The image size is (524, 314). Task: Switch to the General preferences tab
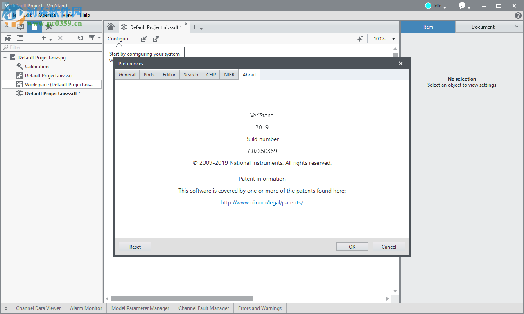pyautogui.click(x=127, y=74)
